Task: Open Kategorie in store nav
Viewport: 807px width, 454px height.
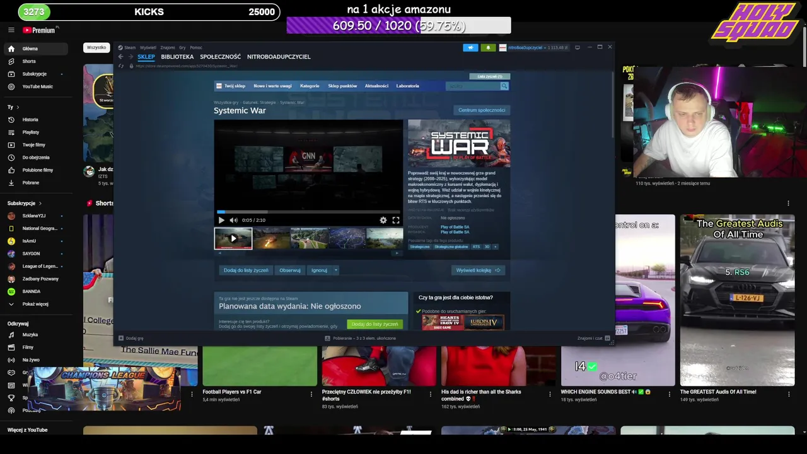Action: (310, 86)
